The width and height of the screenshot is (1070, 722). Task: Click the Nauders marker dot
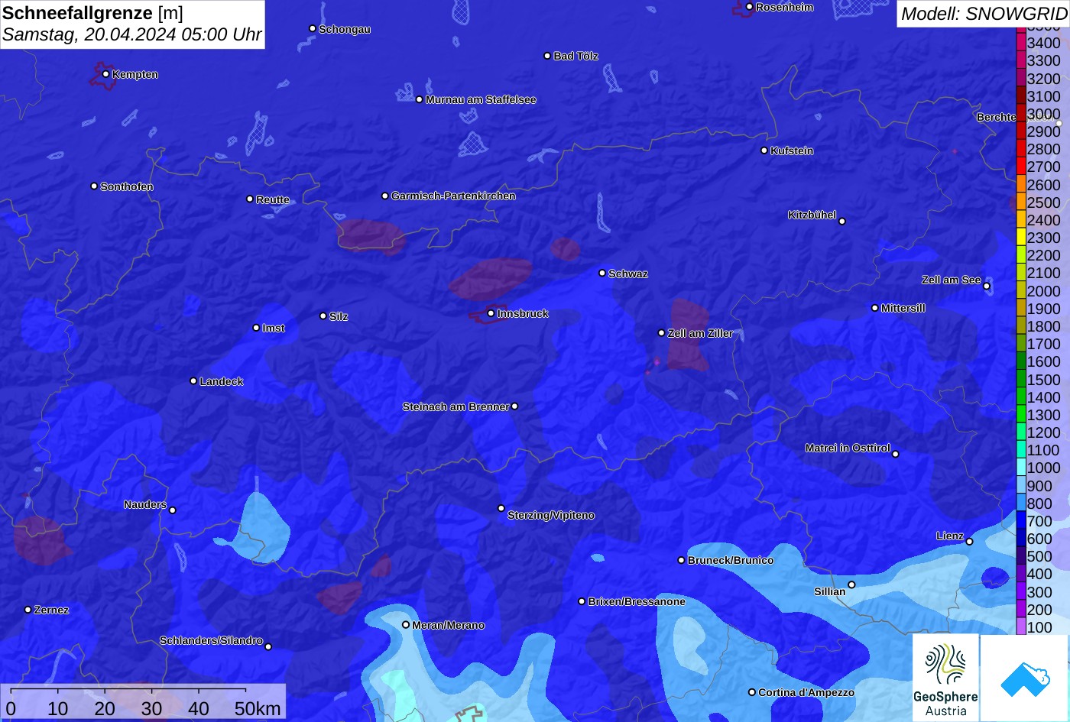point(173,510)
